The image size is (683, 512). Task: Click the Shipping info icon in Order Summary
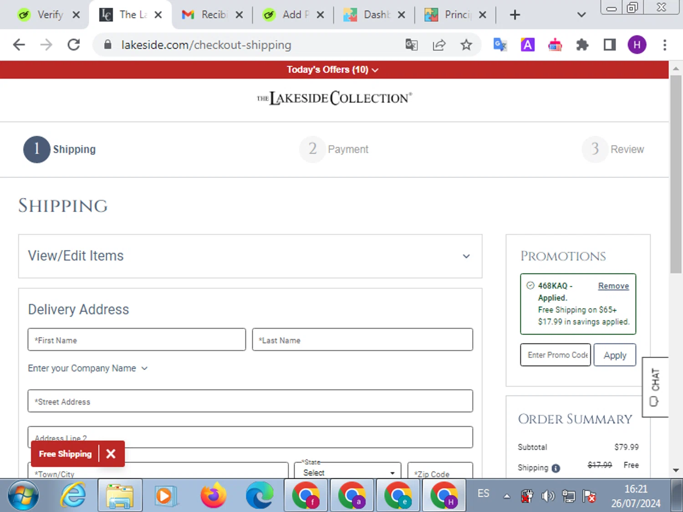coord(556,468)
